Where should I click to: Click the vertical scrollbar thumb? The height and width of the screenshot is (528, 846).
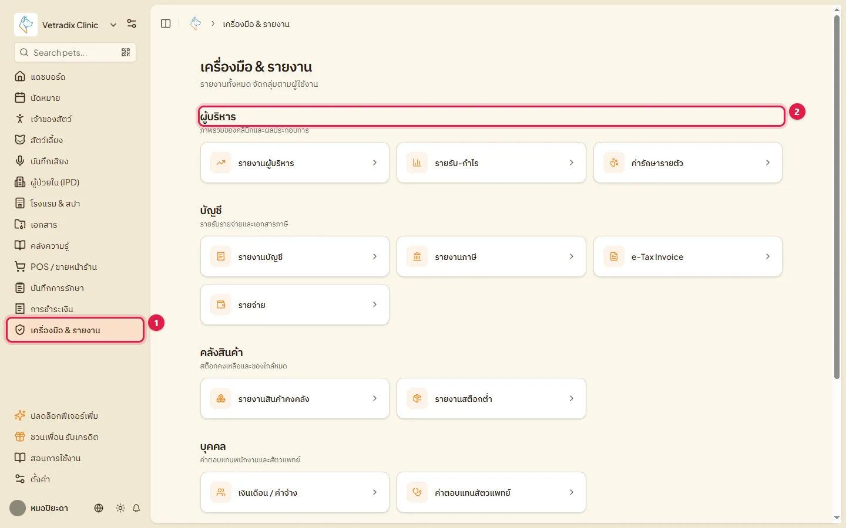point(837,197)
